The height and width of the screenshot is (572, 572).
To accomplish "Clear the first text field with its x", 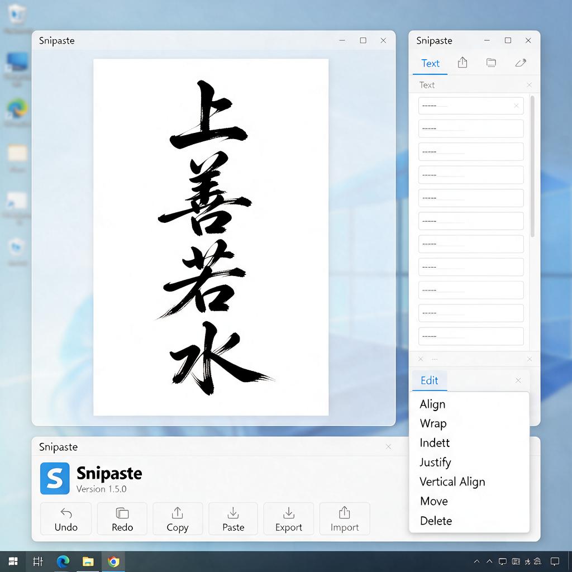I will pyautogui.click(x=516, y=106).
